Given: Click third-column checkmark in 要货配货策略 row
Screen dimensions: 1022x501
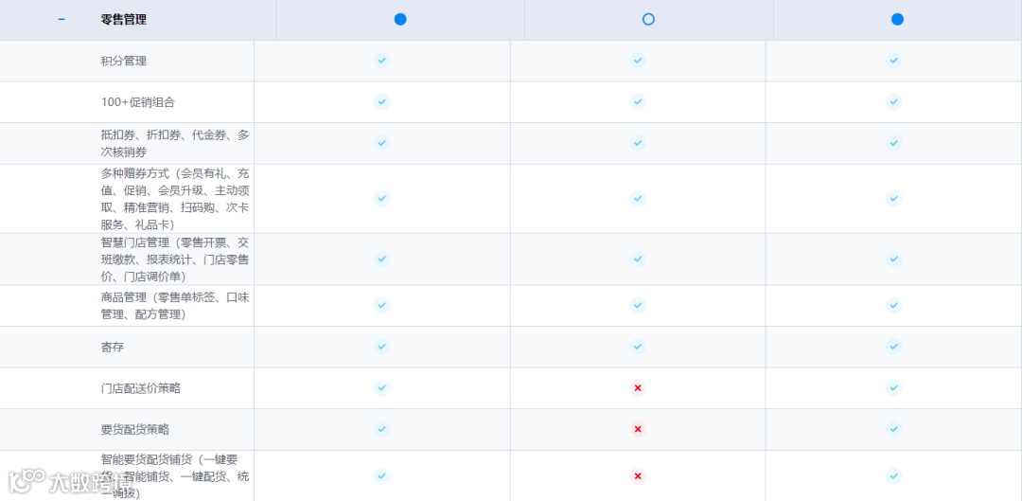Looking at the screenshot, I should point(893,429).
